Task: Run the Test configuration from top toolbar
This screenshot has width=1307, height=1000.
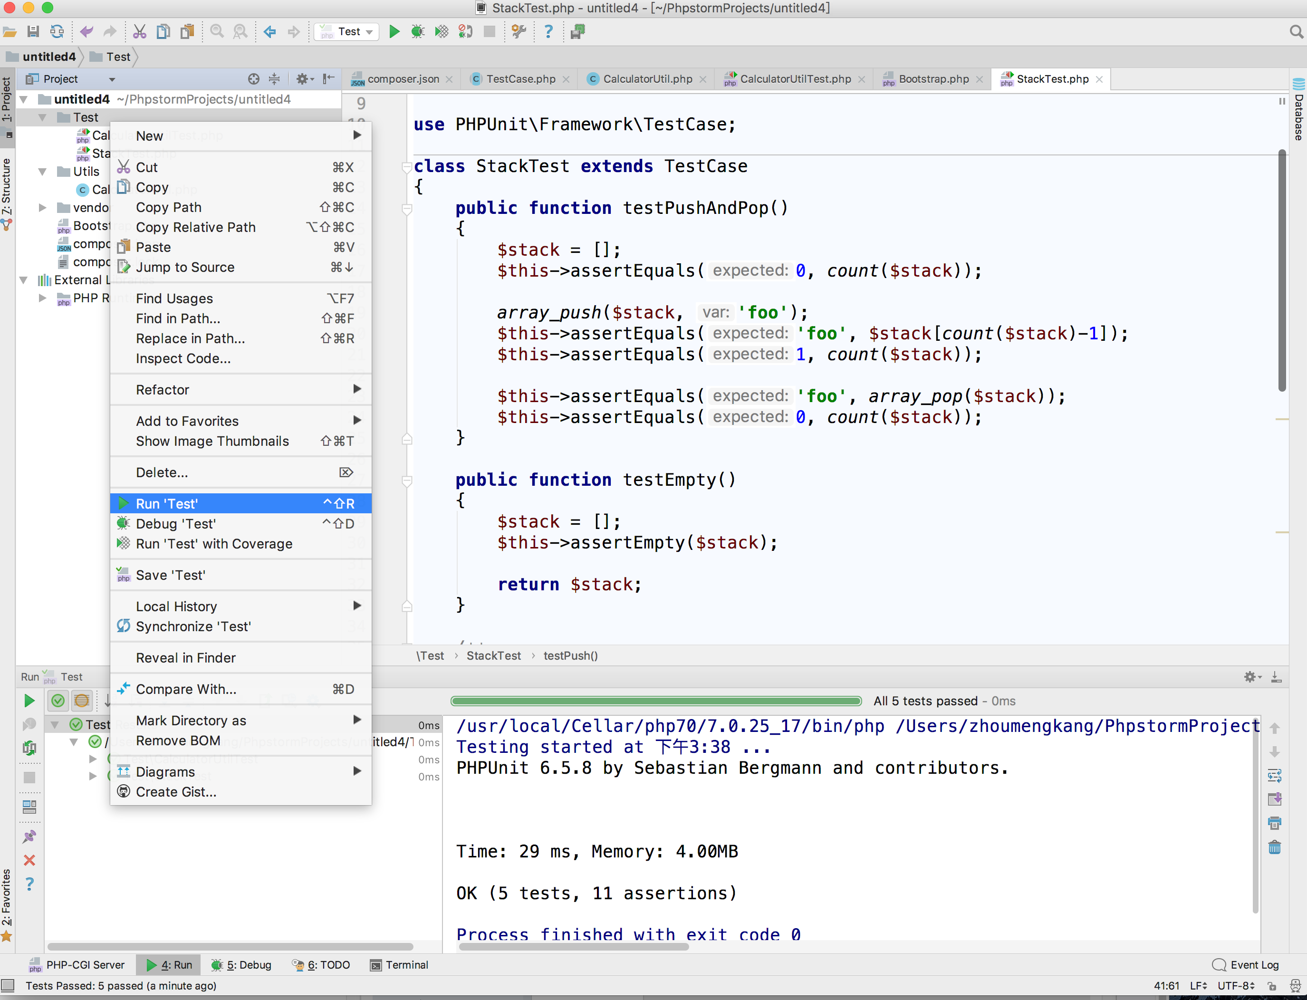Action: tap(394, 31)
